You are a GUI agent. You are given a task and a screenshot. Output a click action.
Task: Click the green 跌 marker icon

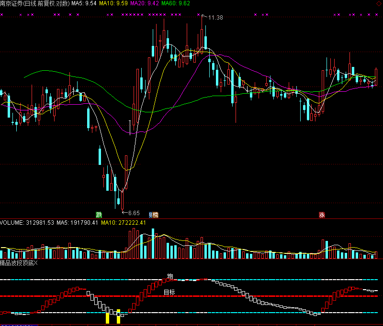(99, 215)
